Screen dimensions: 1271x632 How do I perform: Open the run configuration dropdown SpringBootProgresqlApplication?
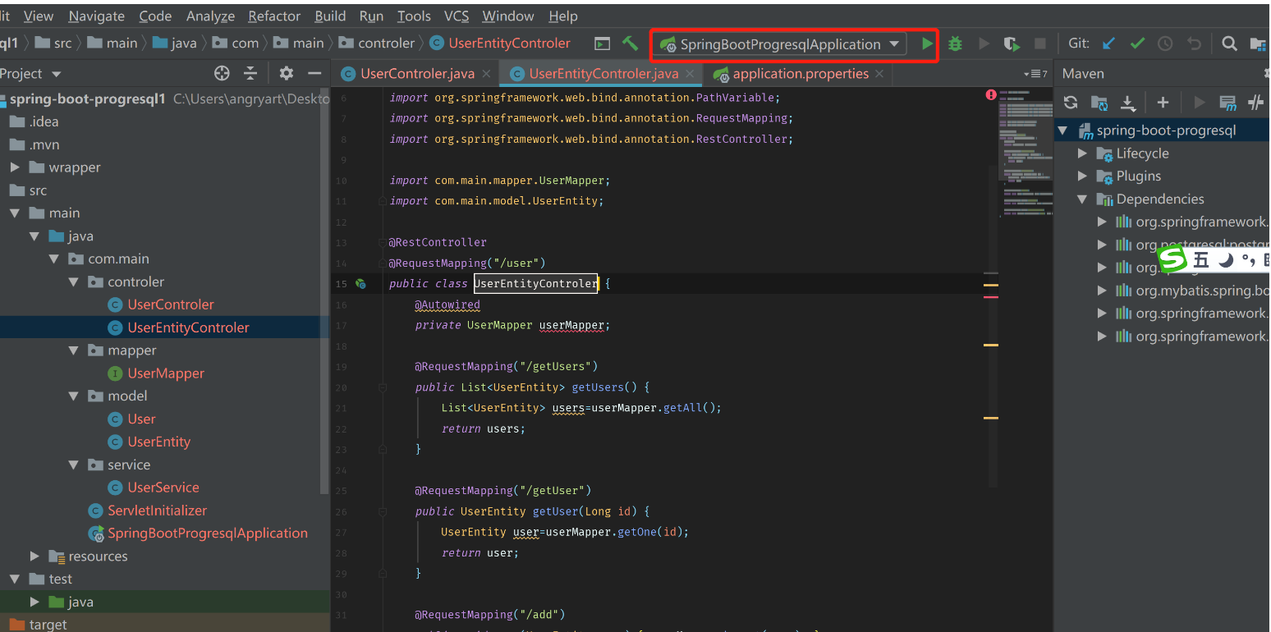pyautogui.click(x=779, y=44)
